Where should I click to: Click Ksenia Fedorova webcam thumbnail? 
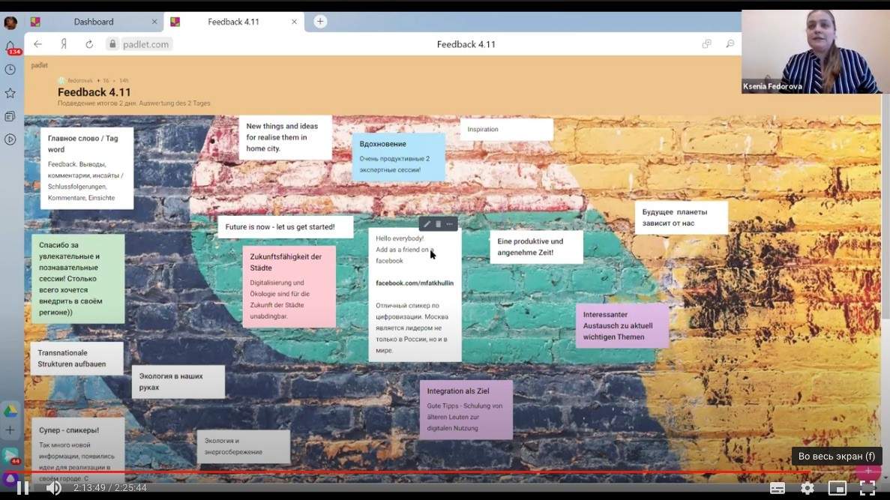815,52
